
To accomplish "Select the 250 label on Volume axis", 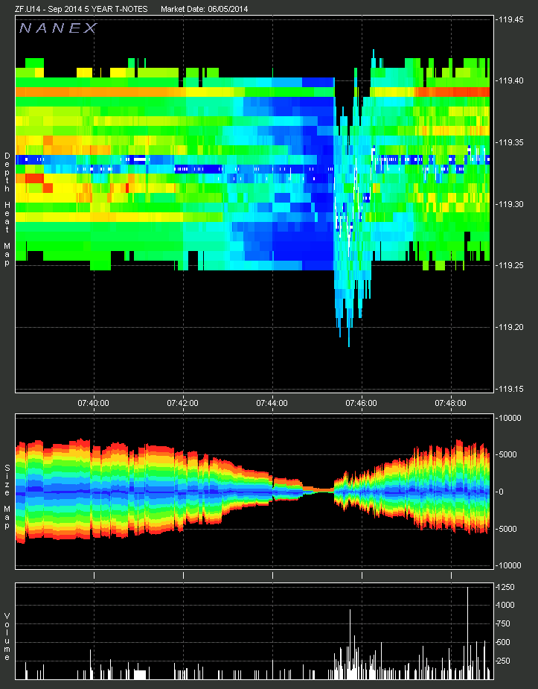I will click(503, 661).
